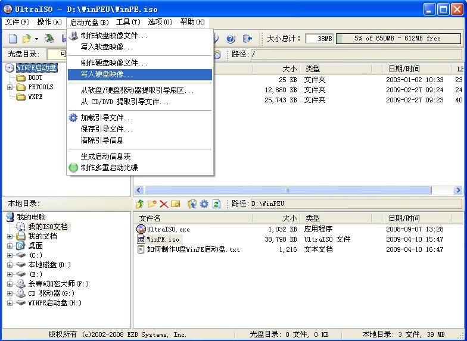Select WinPE.iso in local file list

163,239
